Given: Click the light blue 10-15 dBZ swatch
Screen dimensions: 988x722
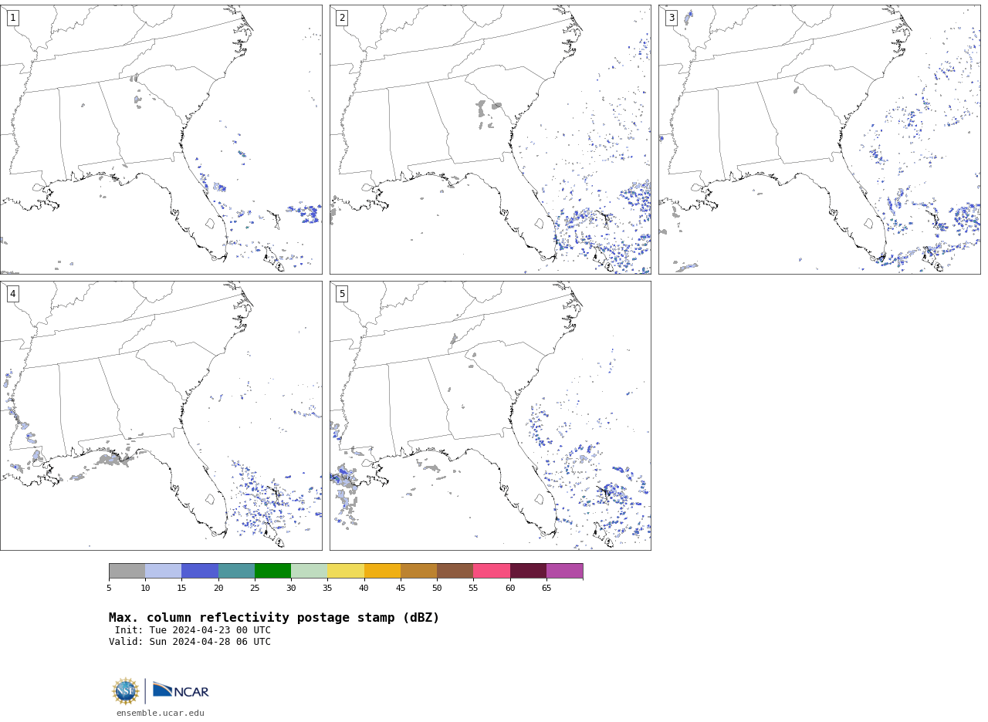Looking at the screenshot, I should (x=163, y=571).
